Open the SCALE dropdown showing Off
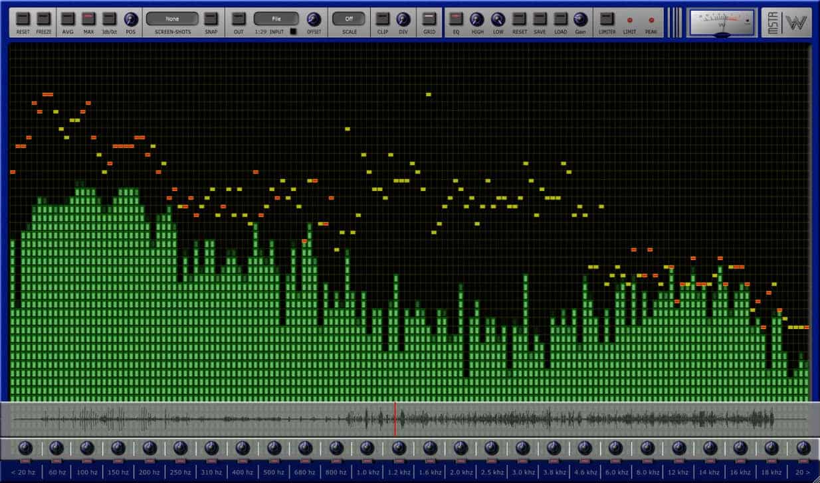Screen dimensions: 820x483 pos(349,19)
